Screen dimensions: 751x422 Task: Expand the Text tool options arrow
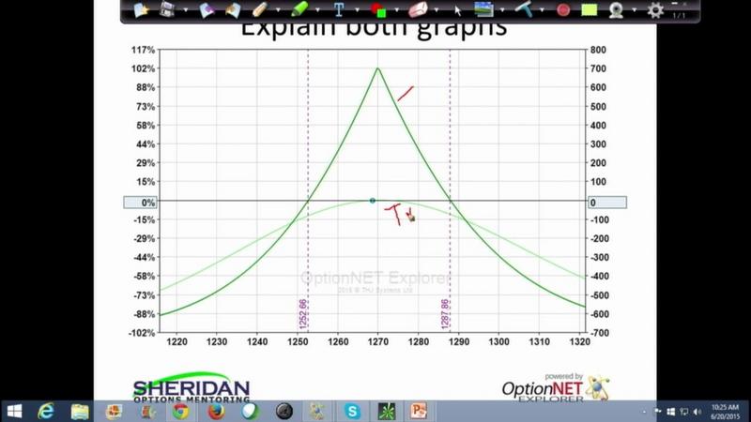[x=358, y=10]
